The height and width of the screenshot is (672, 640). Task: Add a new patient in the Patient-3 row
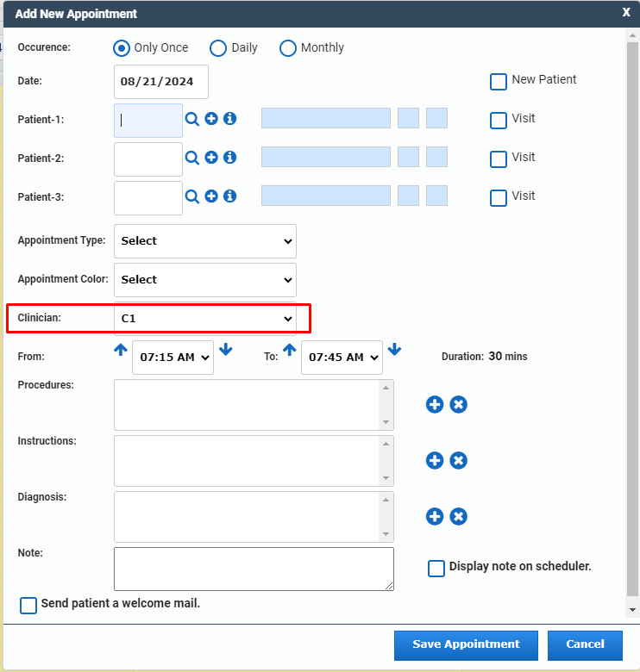(x=211, y=196)
